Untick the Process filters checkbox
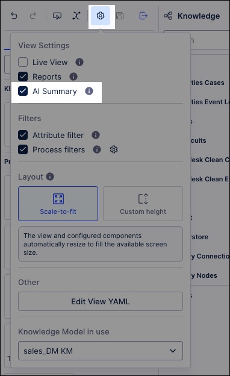 pos(23,149)
